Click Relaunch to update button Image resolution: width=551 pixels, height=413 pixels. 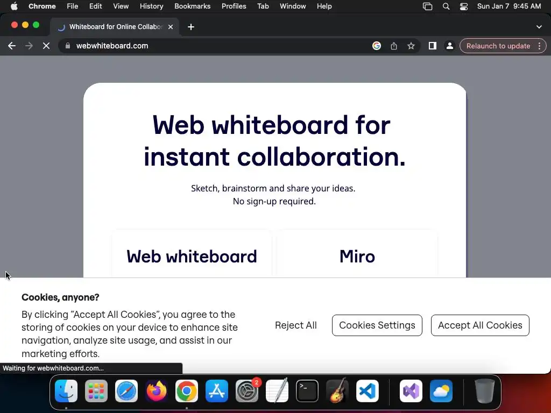(498, 46)
